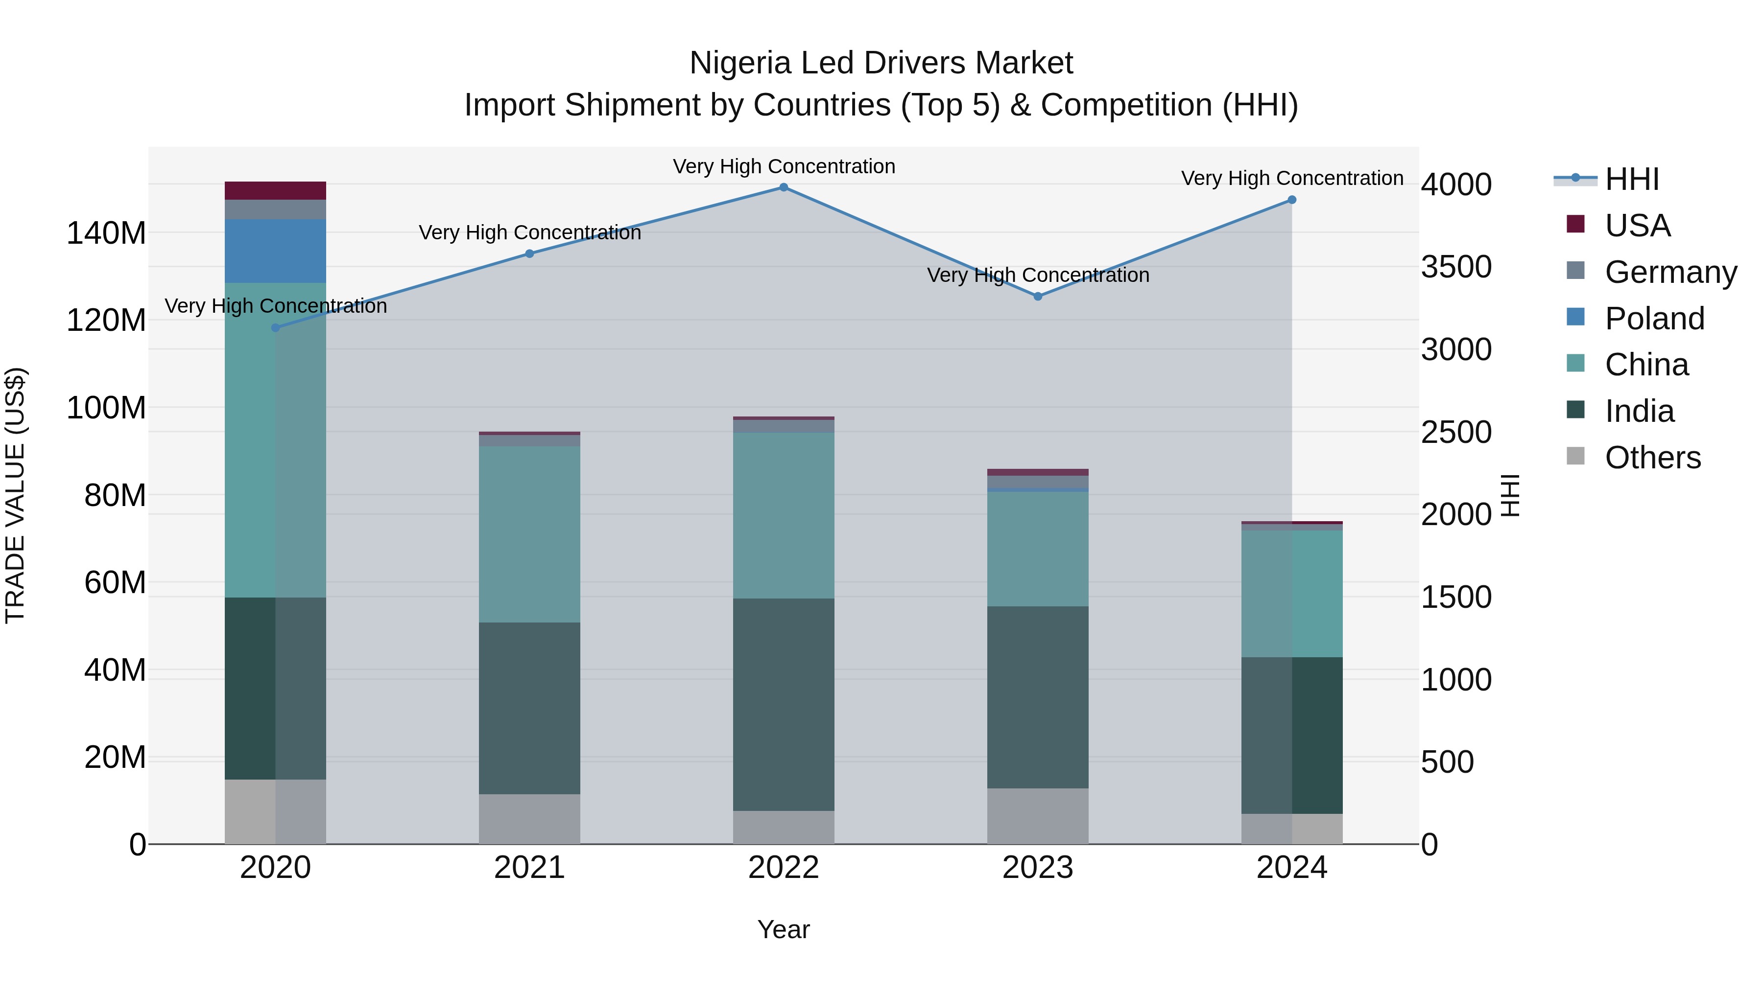Screen dimensions: 1763x991
Task: Click the Poland blue legend swatch
Action: point(1575,317)
